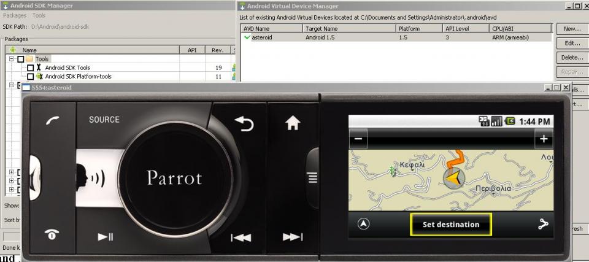Click the New... button in AVD Manager
Image resolution: width=589 pixels, height=262 pixels.
[x=572, y=29]
